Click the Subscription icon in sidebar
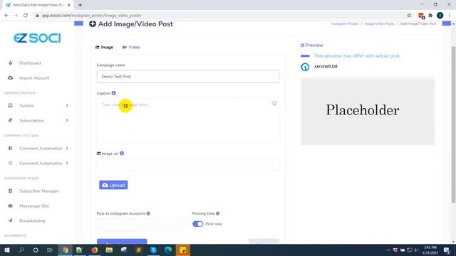456x256 pixels. point(11,120)
